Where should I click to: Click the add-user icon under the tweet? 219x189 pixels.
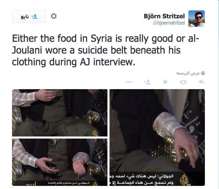pos(147,82)
